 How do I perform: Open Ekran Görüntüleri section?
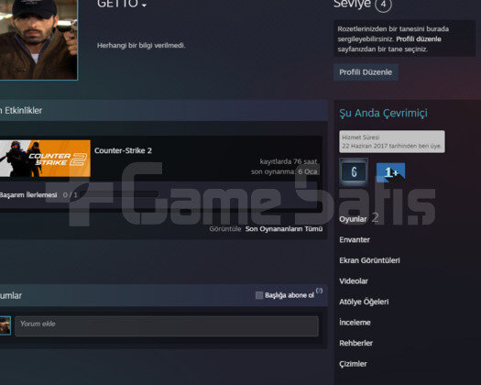(x=369, y=260)
